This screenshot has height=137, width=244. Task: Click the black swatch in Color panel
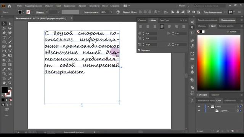coord(201,32)
